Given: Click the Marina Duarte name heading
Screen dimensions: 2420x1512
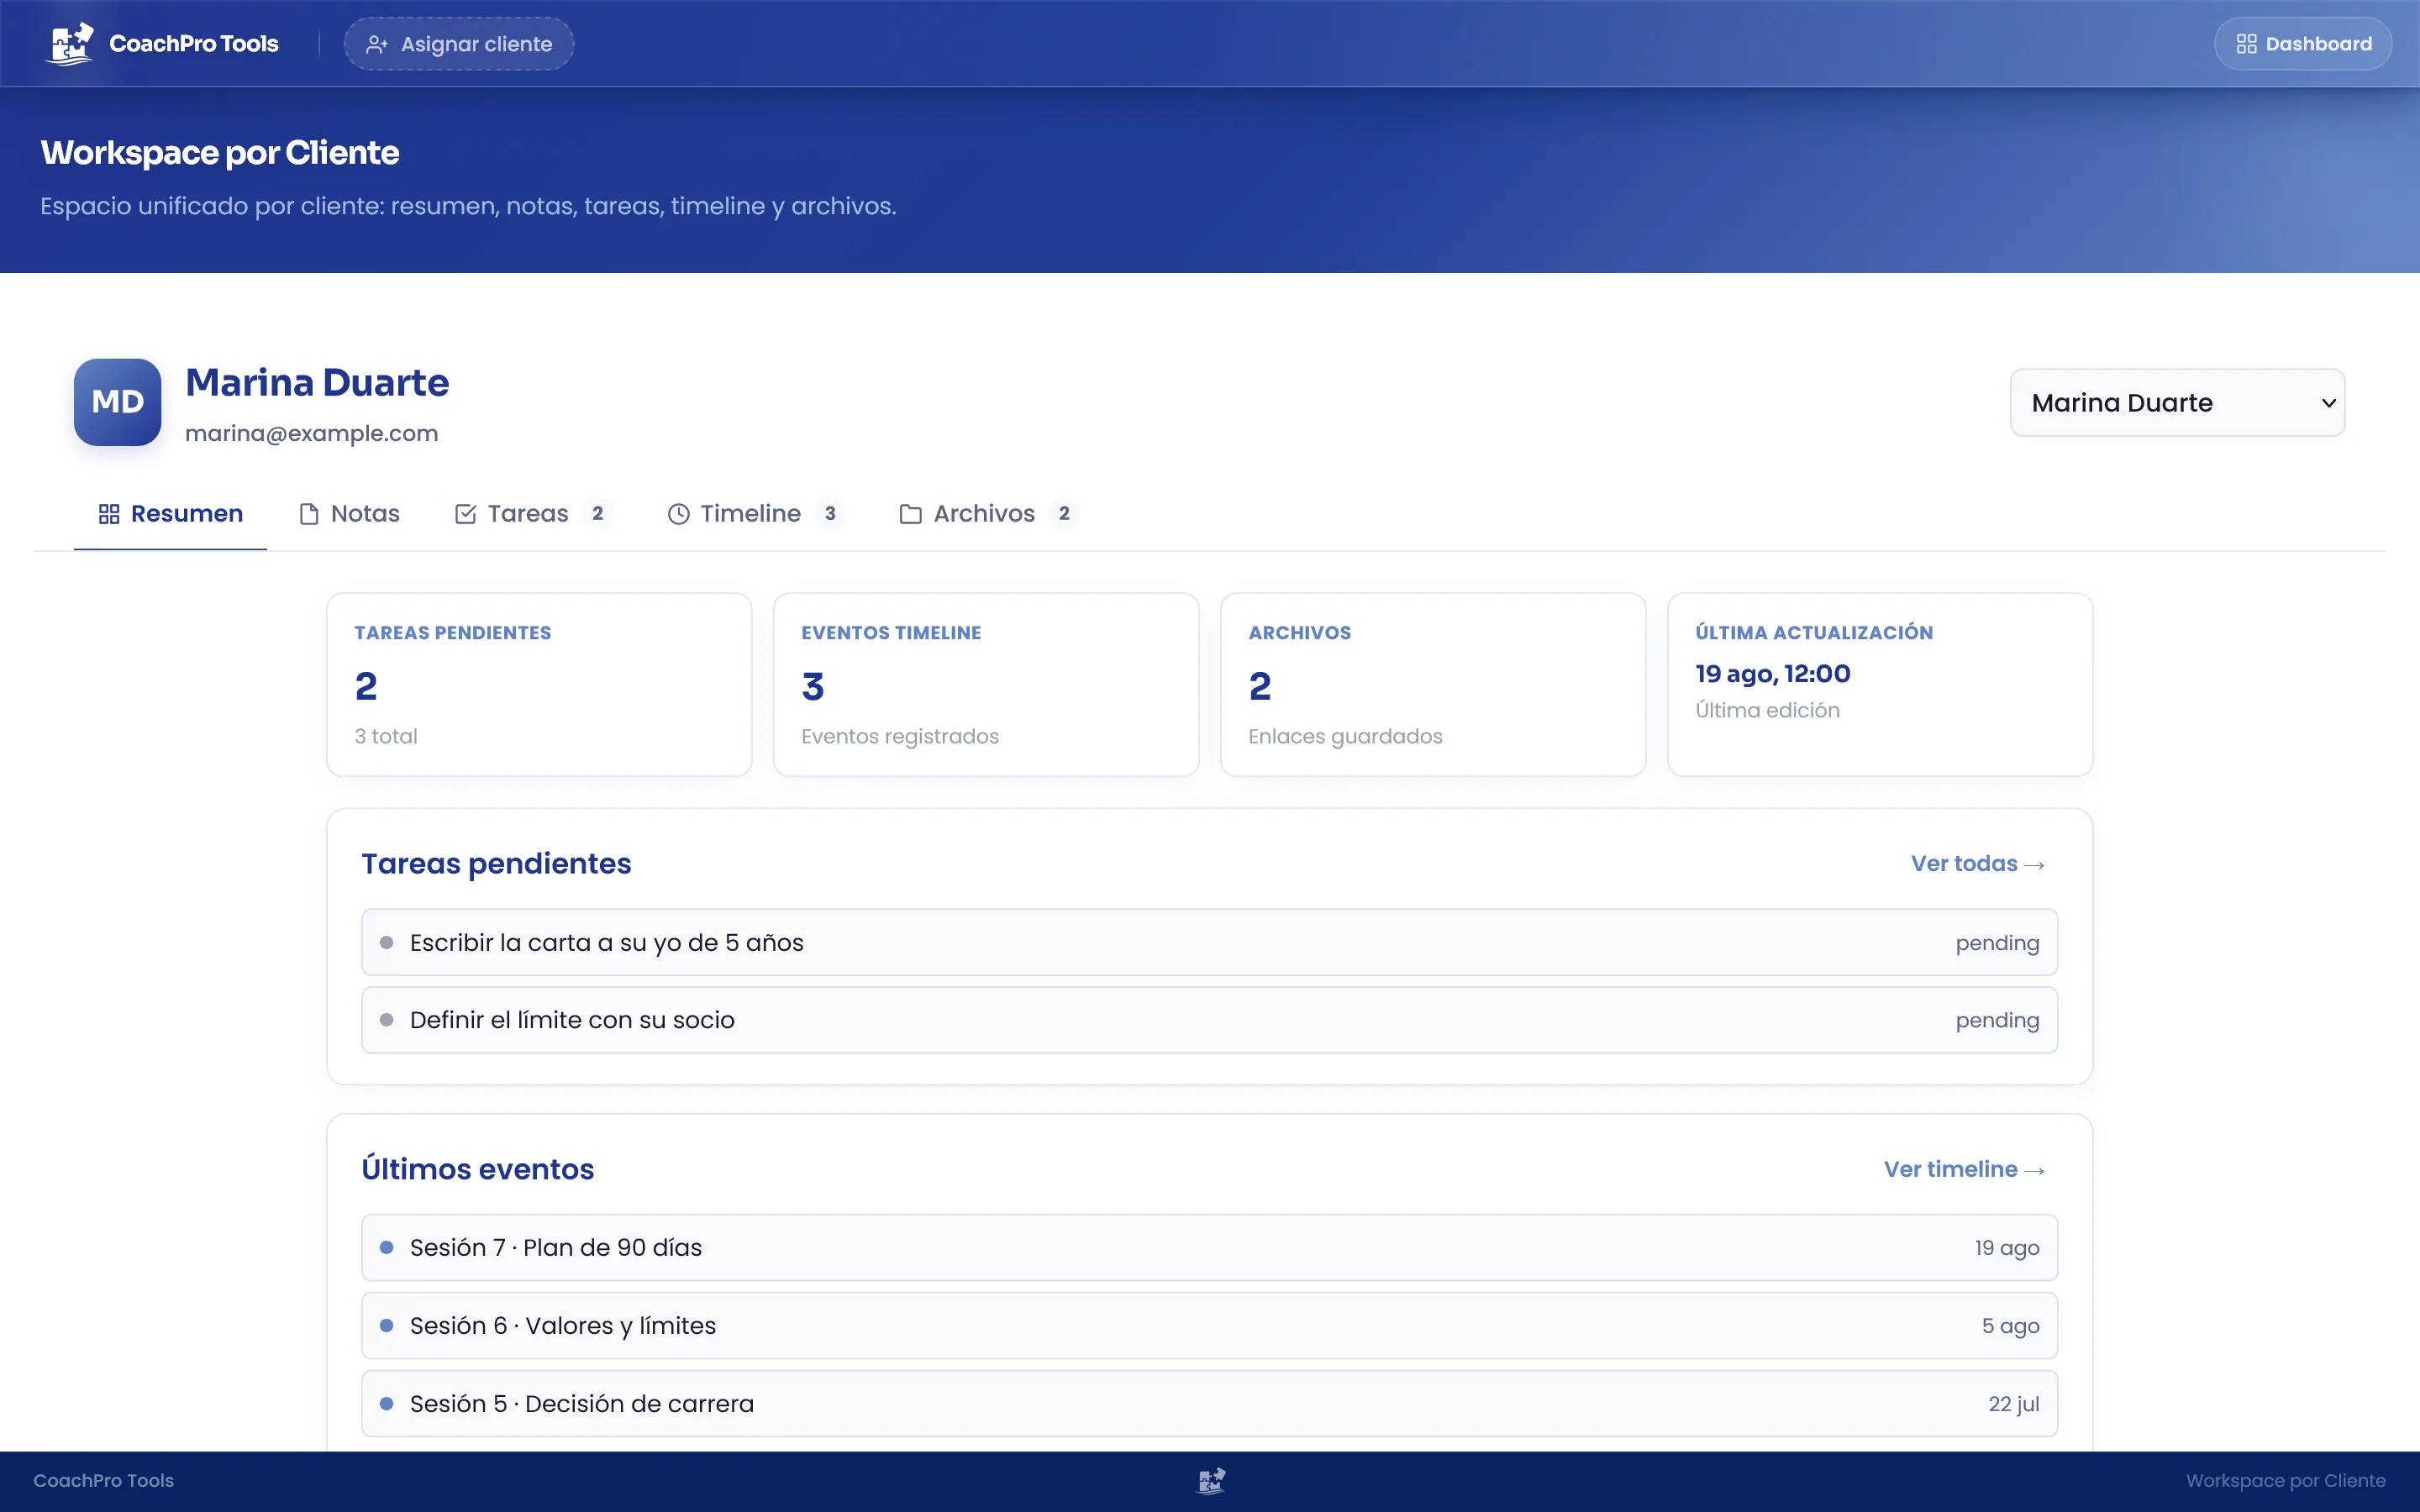Looking at the screenshot, I should (x=317, y=383).
